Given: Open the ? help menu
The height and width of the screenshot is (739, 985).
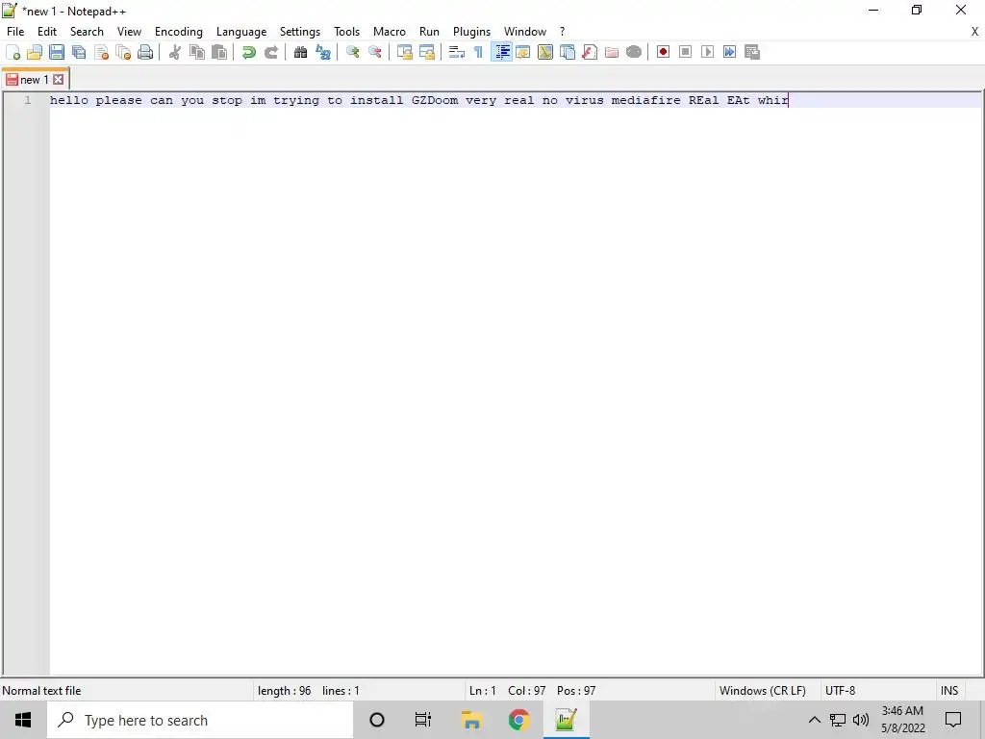Looking at the screenshot, I should tap(562, 32).
